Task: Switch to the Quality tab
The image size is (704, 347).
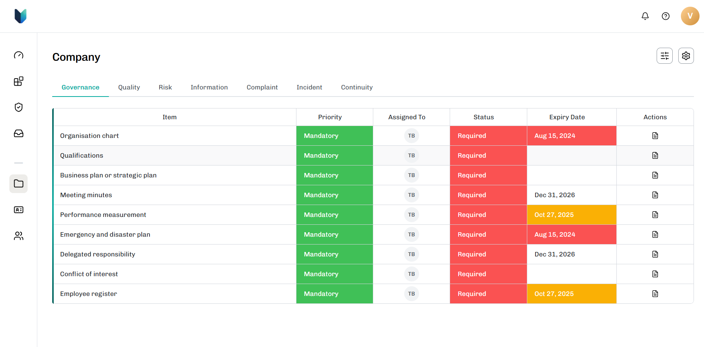Action: [129, 87]
